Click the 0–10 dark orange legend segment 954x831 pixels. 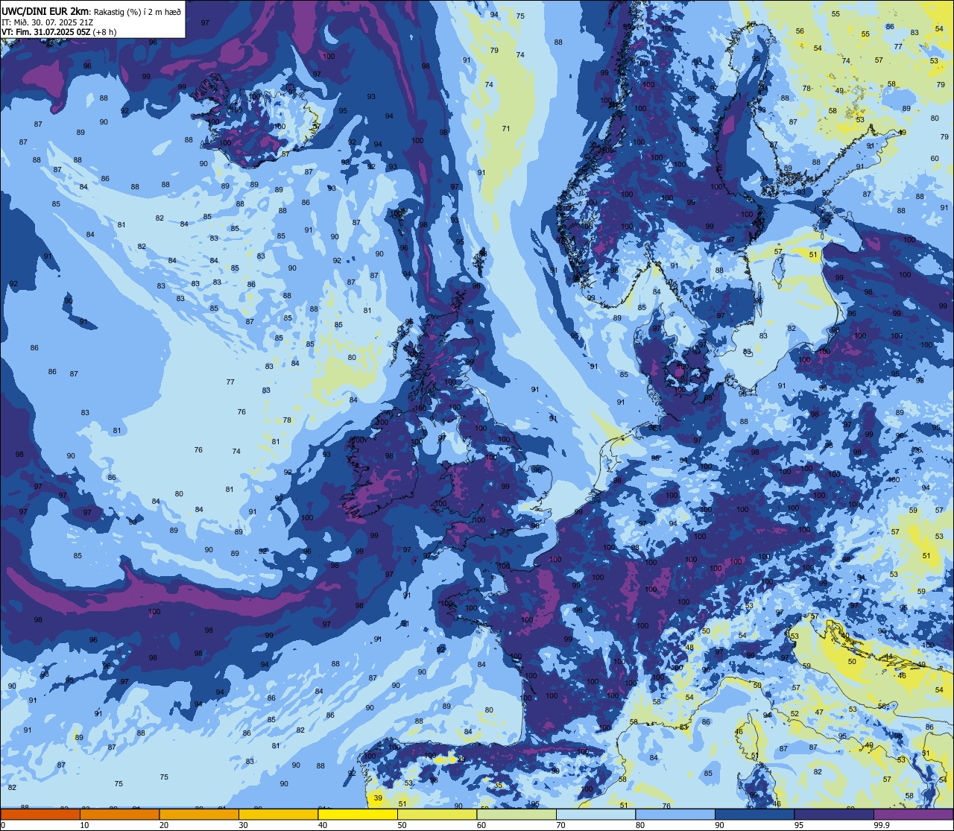click(40, 814)
